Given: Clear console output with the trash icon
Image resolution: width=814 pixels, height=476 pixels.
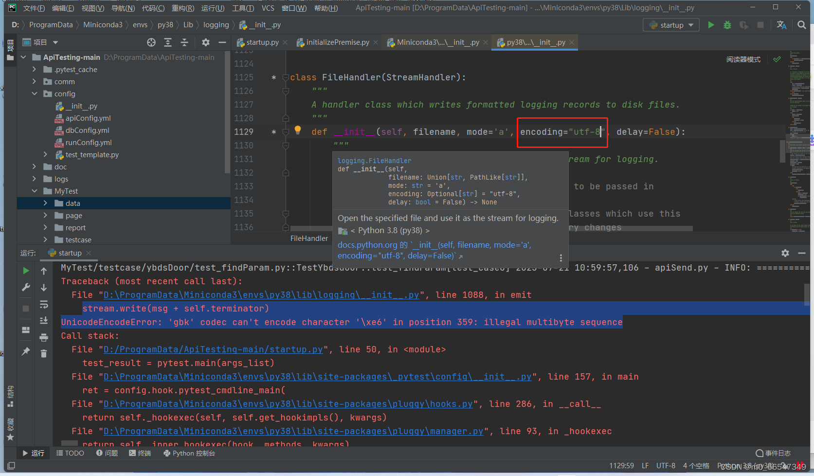Looking at the screenshot, I should coord(43,354).
